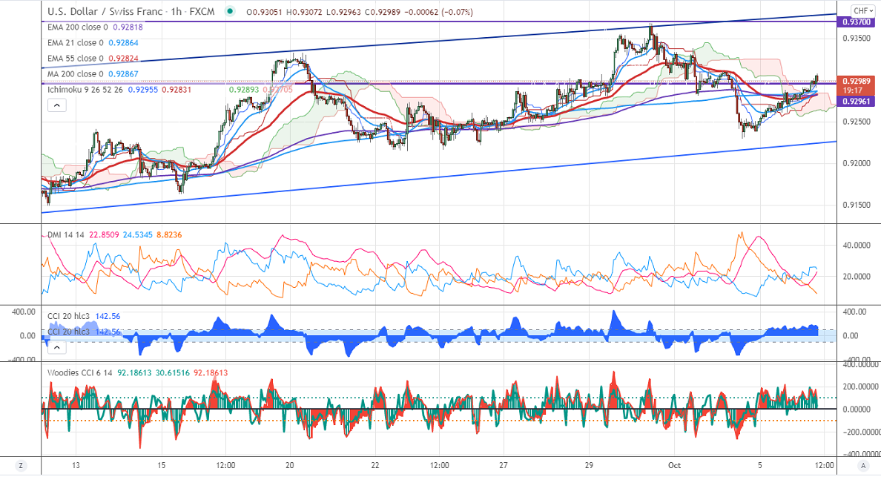Image resolution: width=881 pixels, height=477 pixels.
Task: Click the Ichimoku green value 0.92893
Action: 244,89
